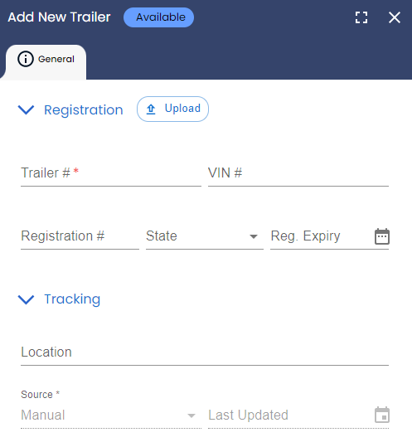Image resolution: width=412 pixels, height=447 pixels.
Task: Click the info icon on the General tab
Action: (x=26, y=59)
